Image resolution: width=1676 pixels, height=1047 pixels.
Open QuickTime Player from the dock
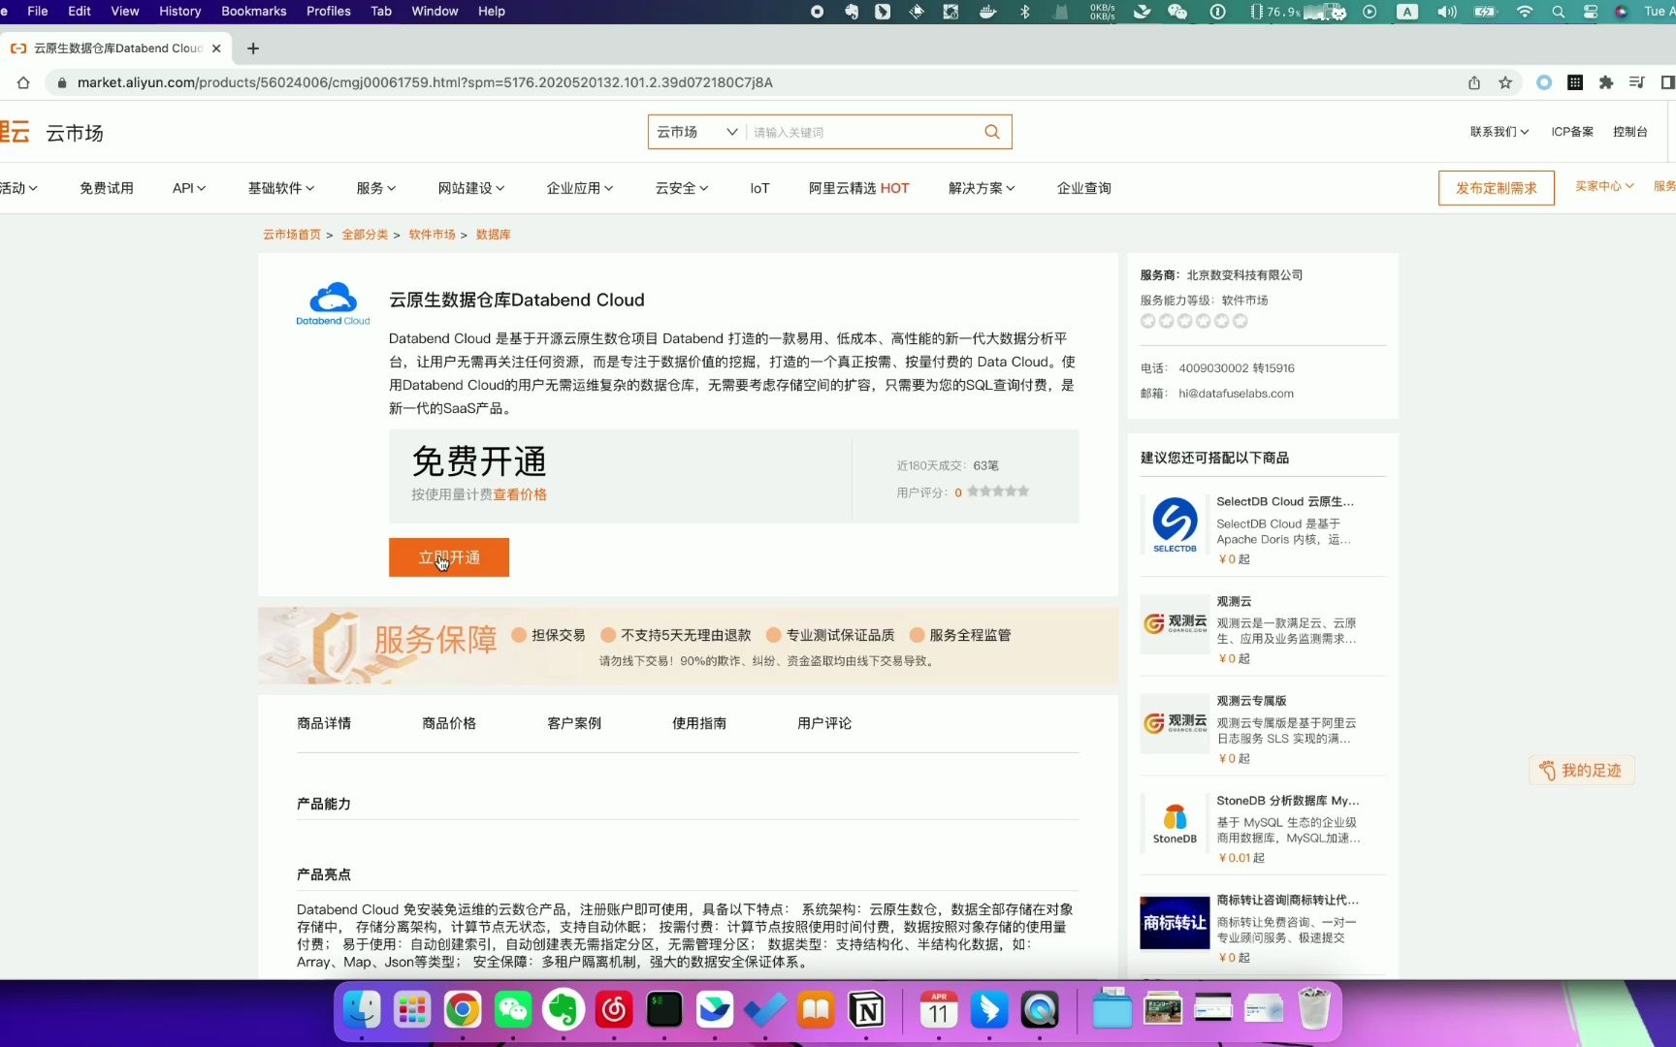pyautogui.click(x=1040, y=1010)
